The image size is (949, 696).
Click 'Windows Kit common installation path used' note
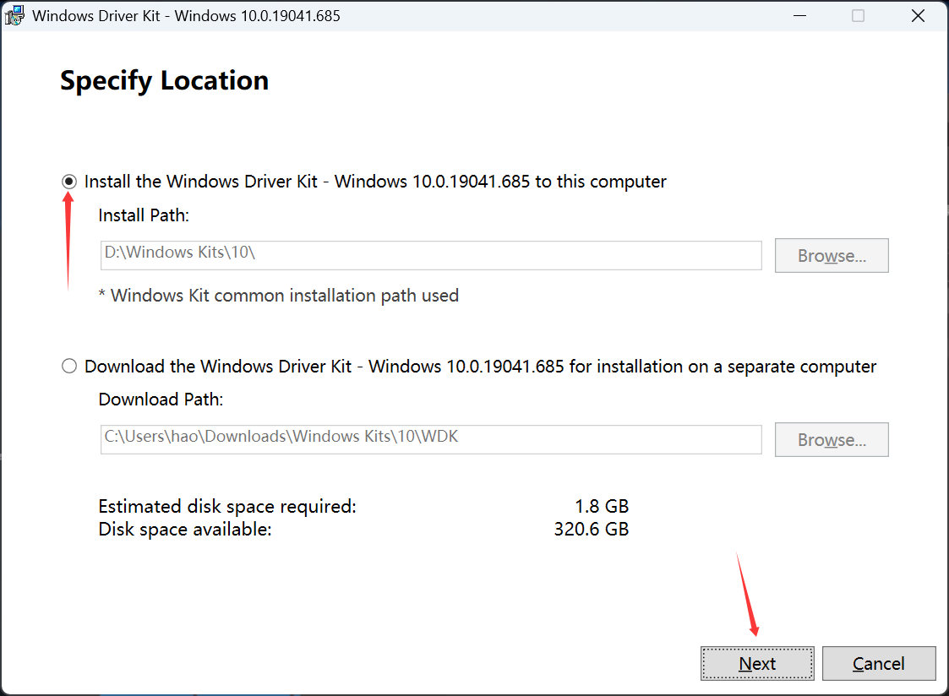point(278,296)
